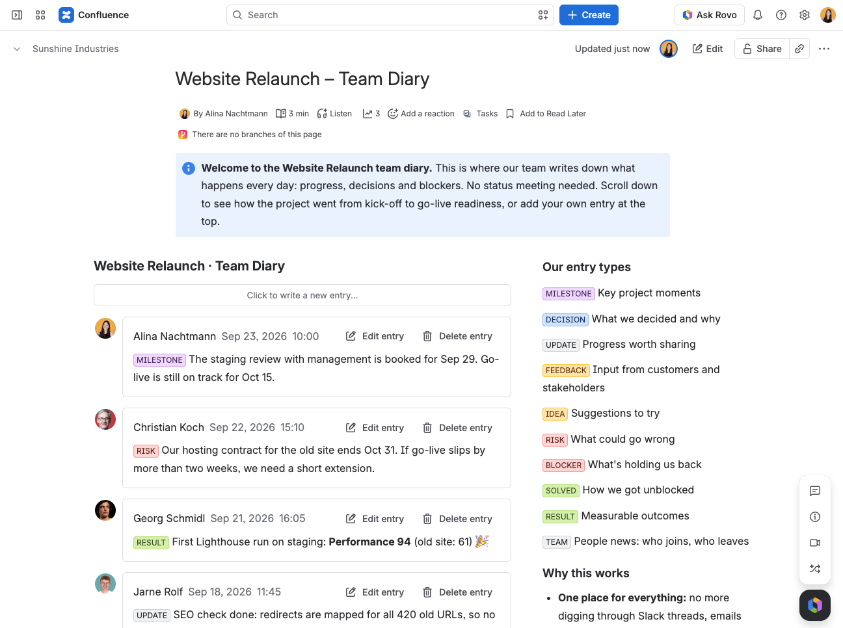
Task: Open the branches notice for this page
Action: coord(250,135)
